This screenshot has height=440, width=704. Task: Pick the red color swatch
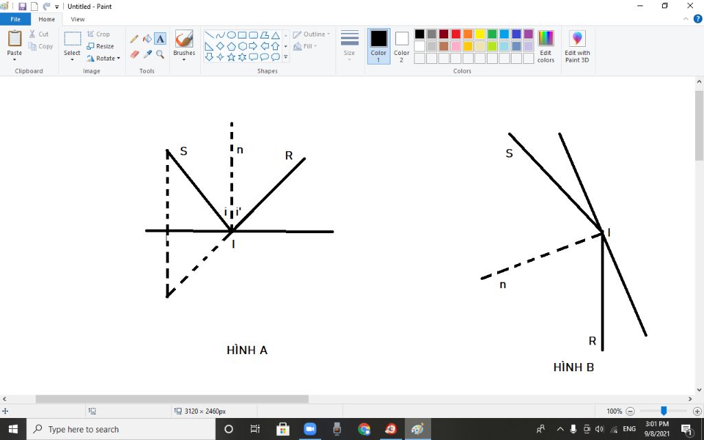coord(456,34)
